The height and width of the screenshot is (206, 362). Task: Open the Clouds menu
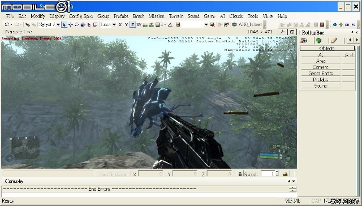point(236,16)
